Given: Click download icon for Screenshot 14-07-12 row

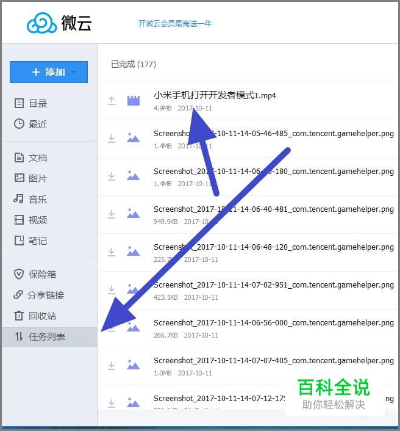Looking at the screenshot, I should pyautogui.click(x=112, y=404).
